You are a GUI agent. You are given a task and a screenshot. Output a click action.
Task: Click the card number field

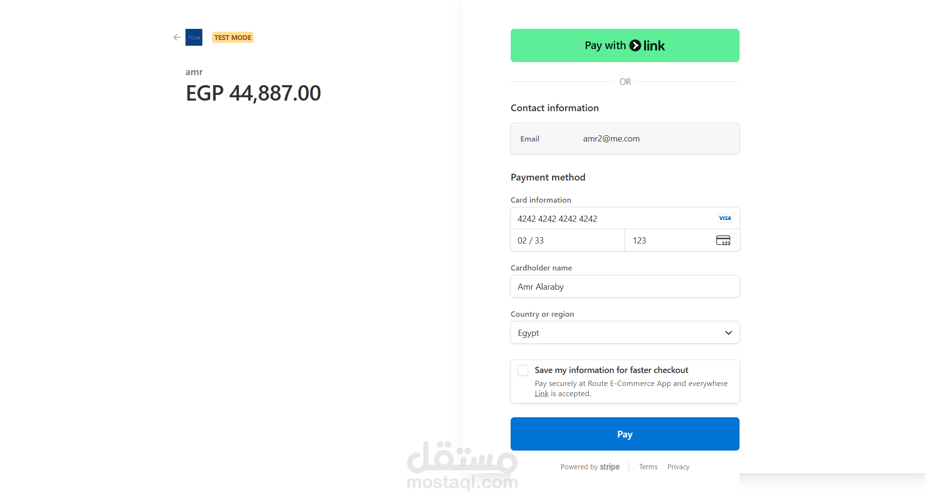[x=612, y=219]
